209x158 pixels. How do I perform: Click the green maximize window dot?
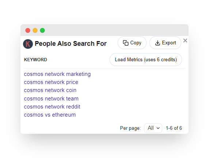click(42, 30)
